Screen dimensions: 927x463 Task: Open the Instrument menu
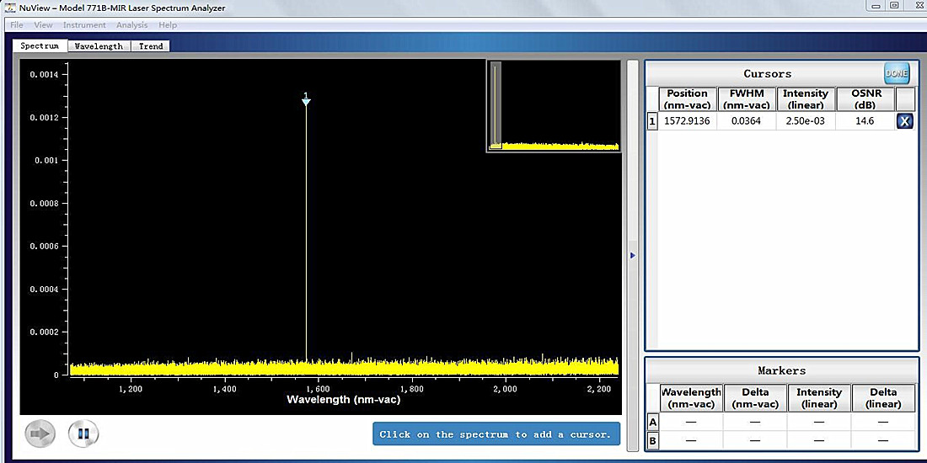(x=84, y=25)
